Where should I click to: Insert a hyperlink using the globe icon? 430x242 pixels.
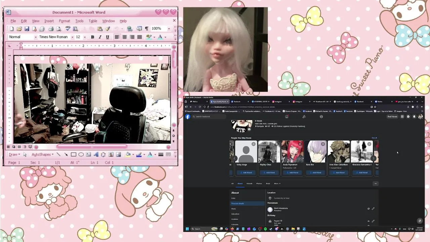coord(130,29)
